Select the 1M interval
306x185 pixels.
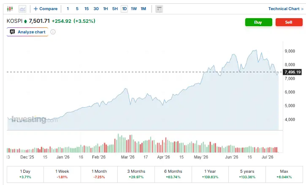143,9
